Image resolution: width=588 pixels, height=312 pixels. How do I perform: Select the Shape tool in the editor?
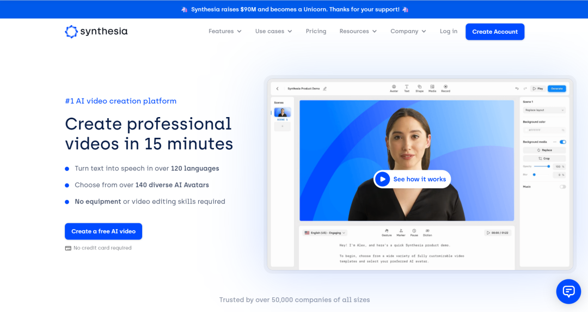(x=419, y=89)
